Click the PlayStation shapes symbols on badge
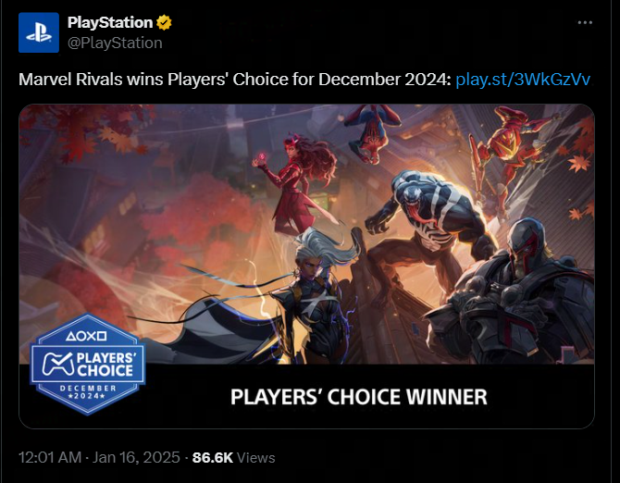The height and width of the screenshot is (483, 620). [86, 337]
